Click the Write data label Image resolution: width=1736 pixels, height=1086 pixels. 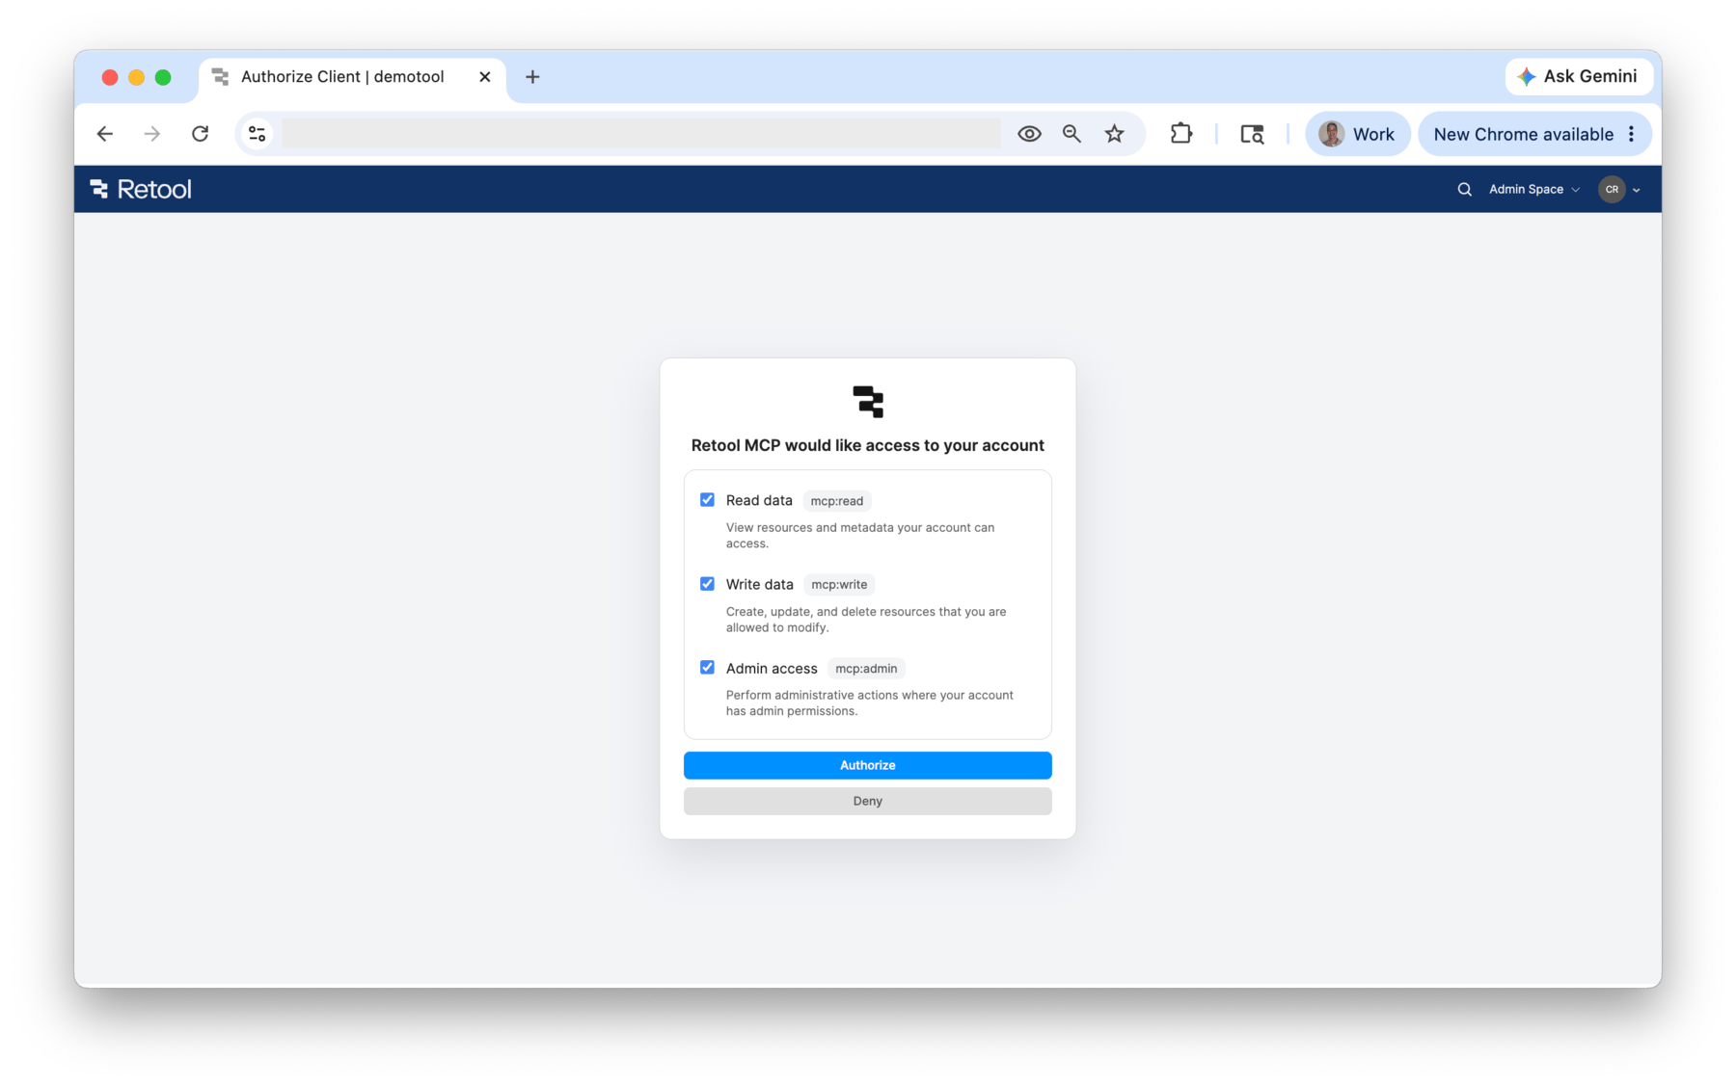759,584
